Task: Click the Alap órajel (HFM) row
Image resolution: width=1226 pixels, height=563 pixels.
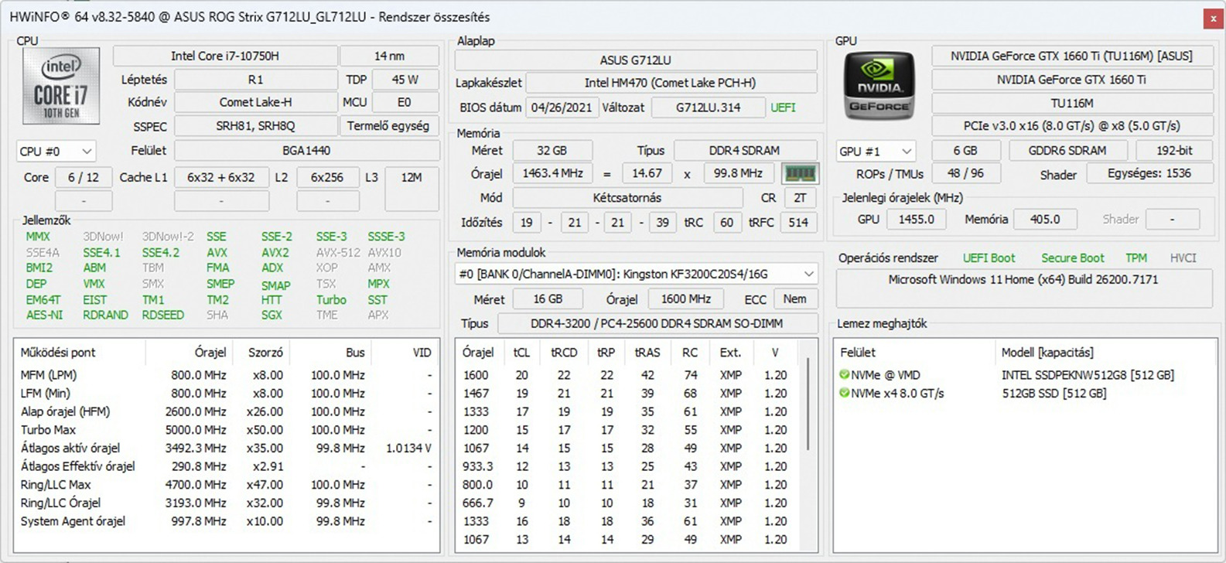Action: point(226,411)
